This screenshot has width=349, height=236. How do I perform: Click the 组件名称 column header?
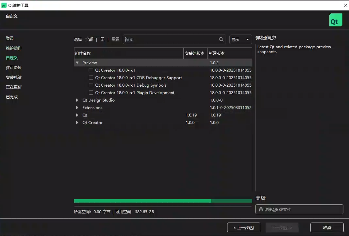(129, 53)
